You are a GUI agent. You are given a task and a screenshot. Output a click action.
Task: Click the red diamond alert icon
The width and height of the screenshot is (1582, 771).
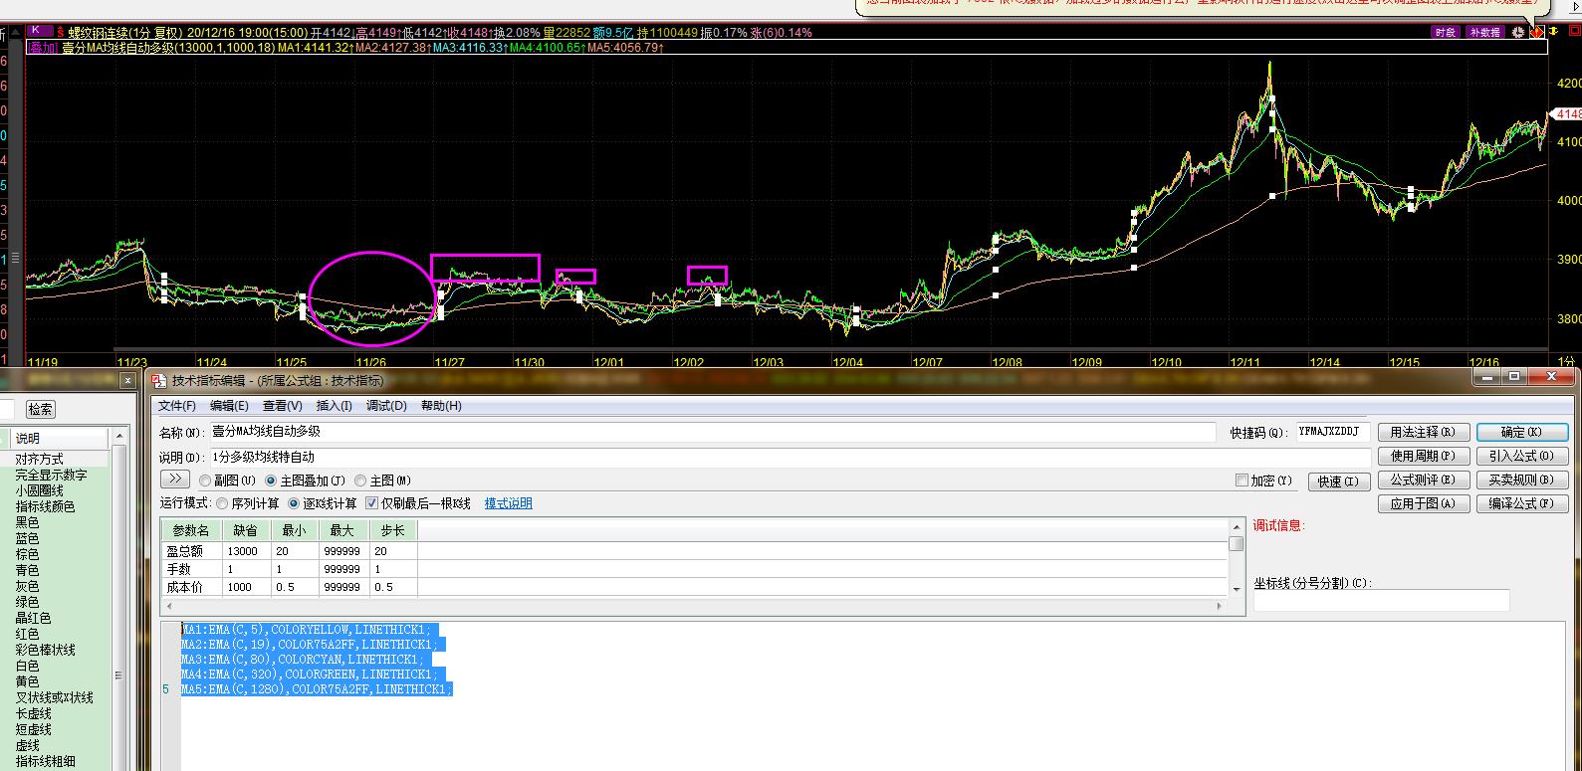point(1536,32)
